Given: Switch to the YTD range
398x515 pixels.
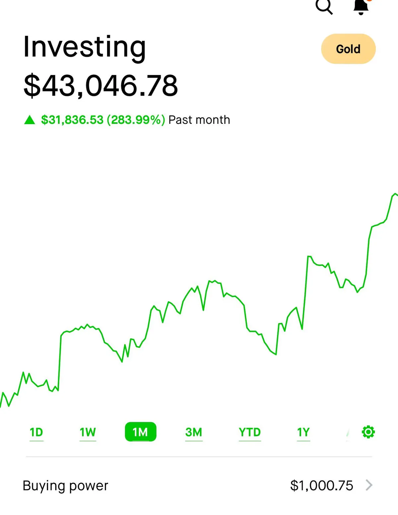Looking at the screenshot, I should click(250, 432).
